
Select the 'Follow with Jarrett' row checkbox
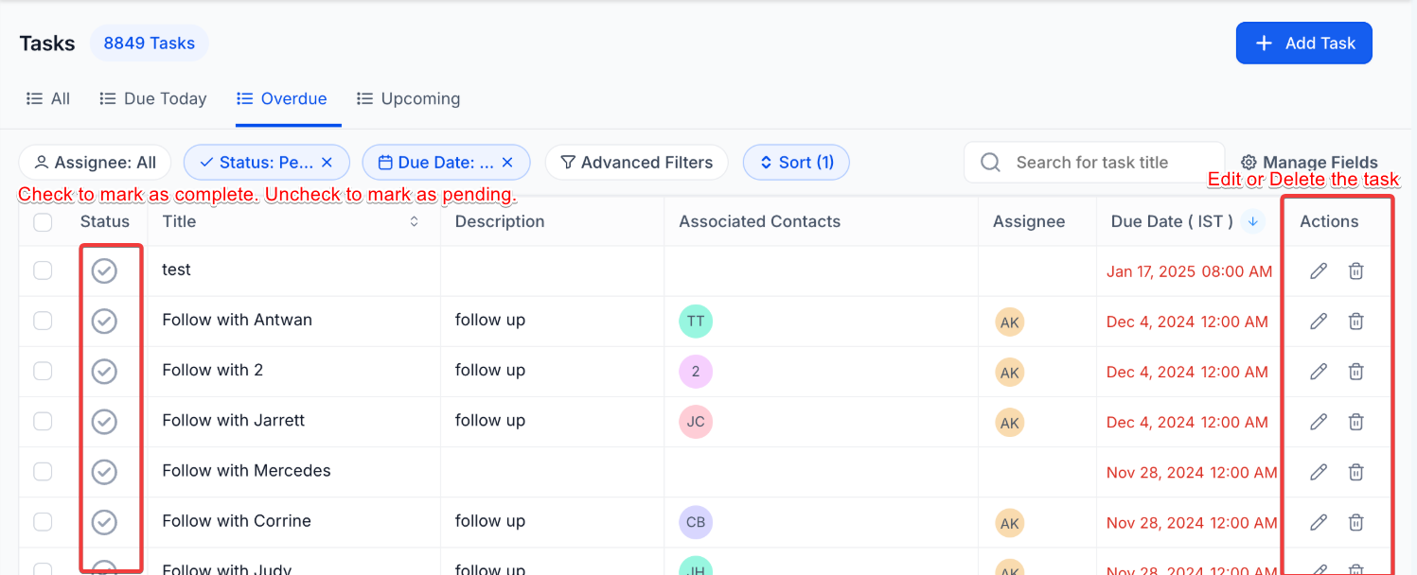(x=43, y=421)
